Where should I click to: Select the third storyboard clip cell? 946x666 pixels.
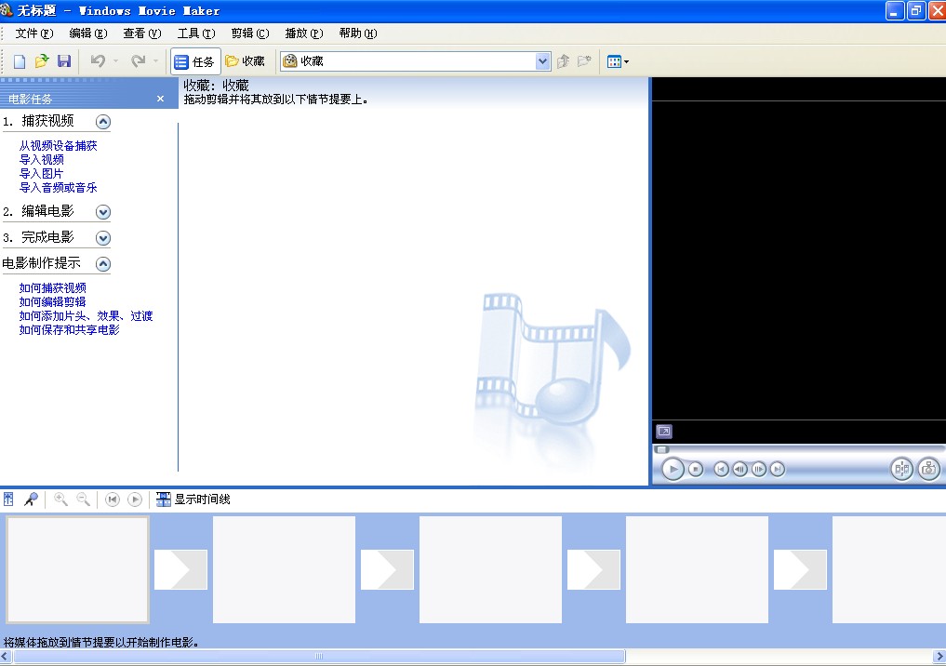[490, 569]
